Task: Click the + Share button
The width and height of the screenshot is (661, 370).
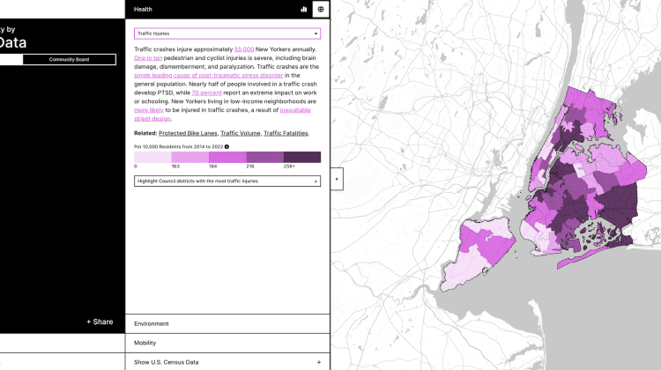Action: coord(100,322)
